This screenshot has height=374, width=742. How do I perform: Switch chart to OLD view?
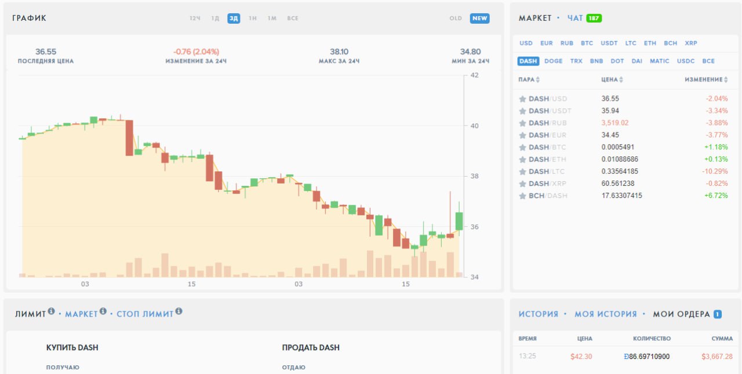(x=456, y=19)
